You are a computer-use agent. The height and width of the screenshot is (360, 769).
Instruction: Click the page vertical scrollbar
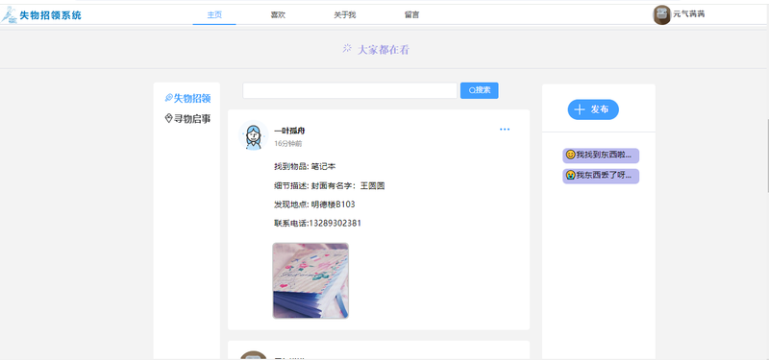[767, 156]
